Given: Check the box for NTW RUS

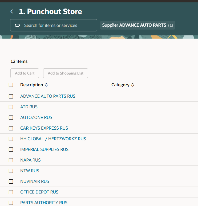Looking at the screenshot, I should click(11, 171).
